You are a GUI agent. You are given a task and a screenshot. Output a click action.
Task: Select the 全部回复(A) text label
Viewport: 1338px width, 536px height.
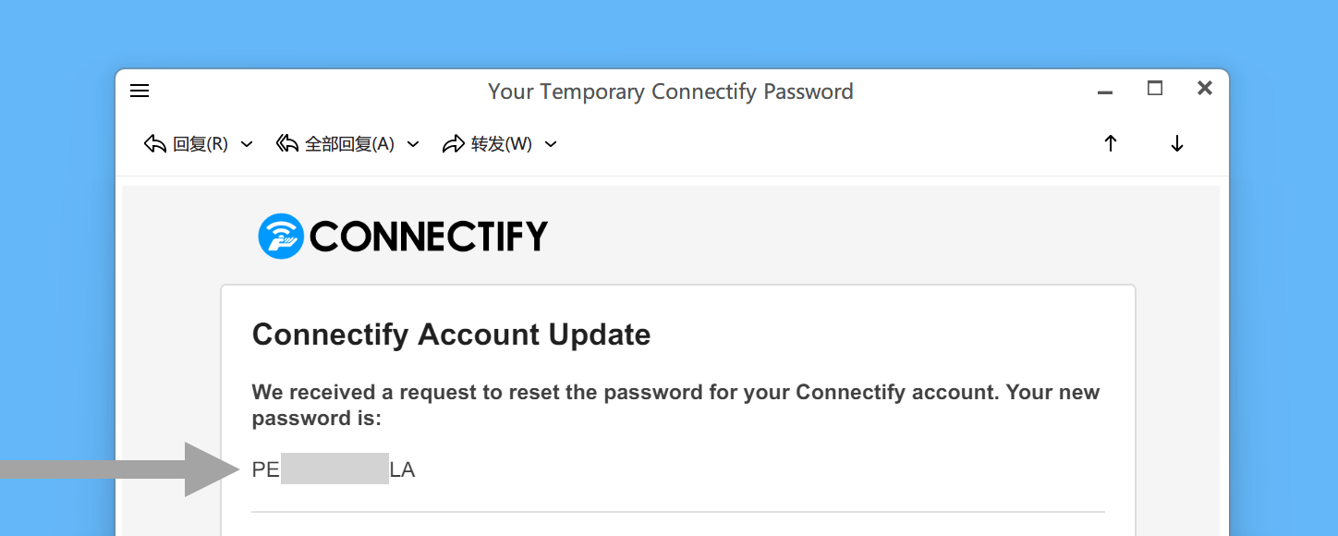point(349,144)
